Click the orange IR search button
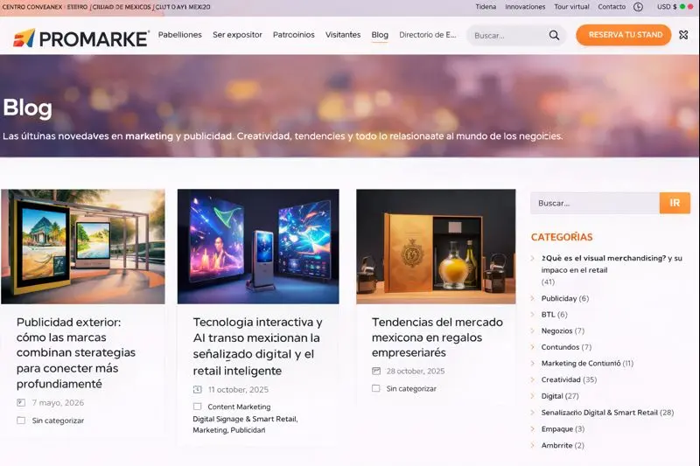Screen dimensions: 700x466 675,203
